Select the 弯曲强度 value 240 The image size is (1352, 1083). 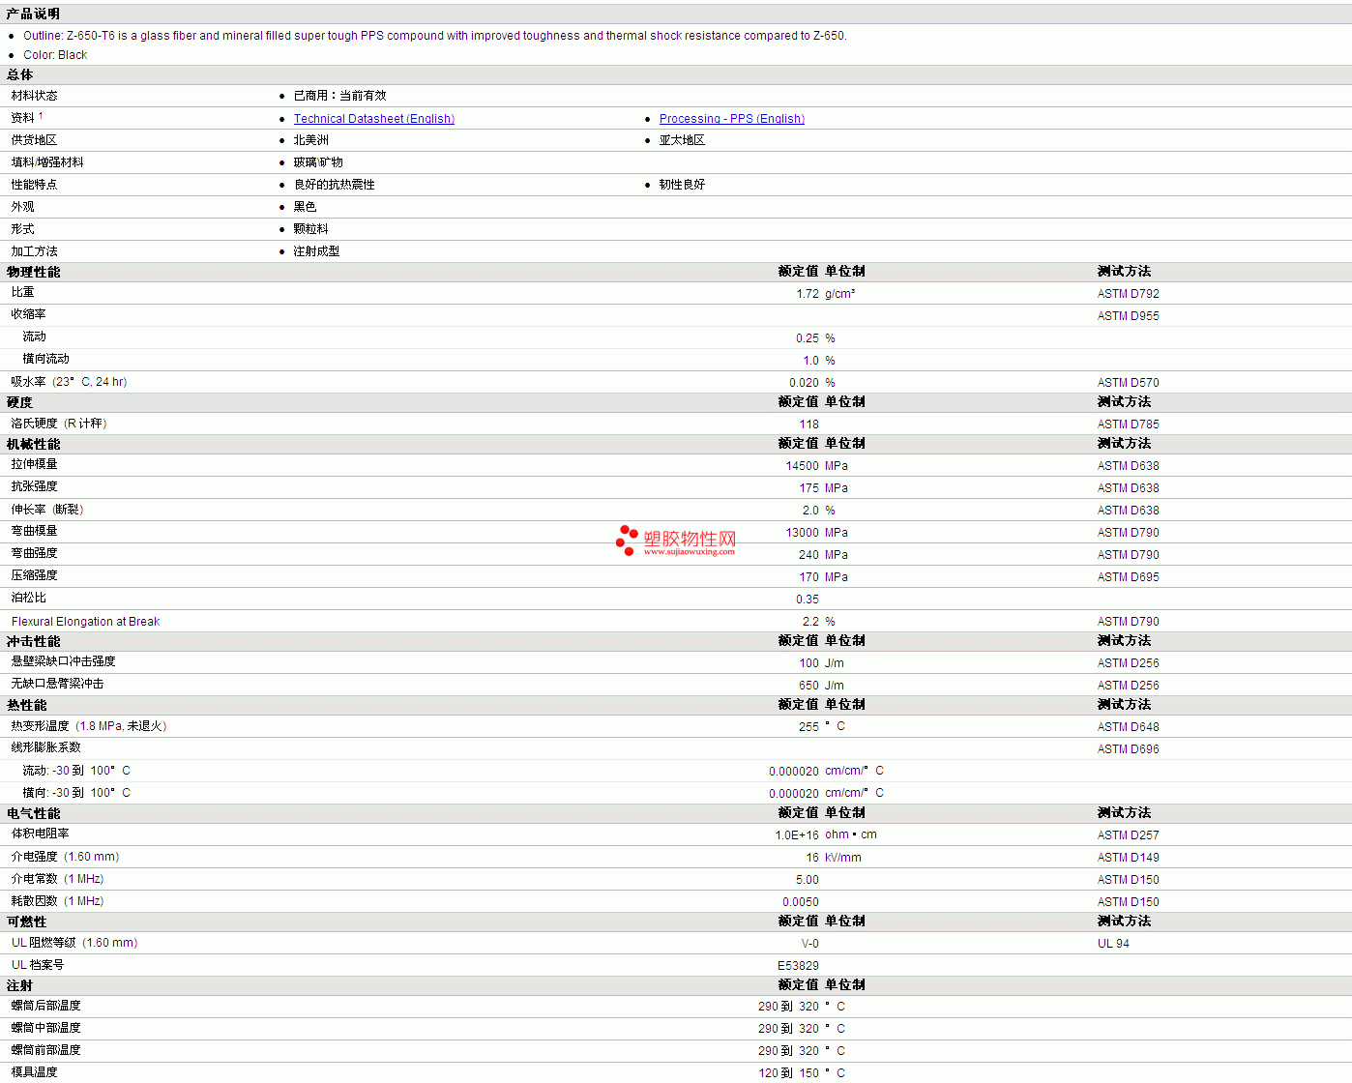pyautogui.click(x=809, y=555)
